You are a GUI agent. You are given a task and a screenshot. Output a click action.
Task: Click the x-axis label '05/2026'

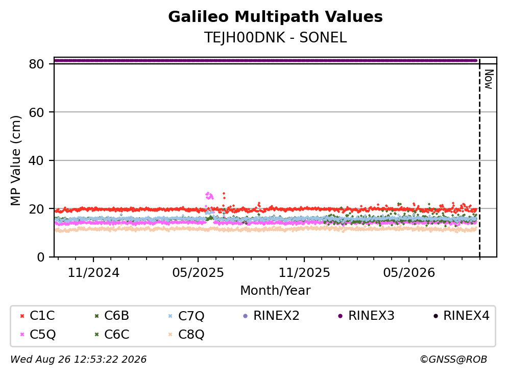tap(409, 273)
